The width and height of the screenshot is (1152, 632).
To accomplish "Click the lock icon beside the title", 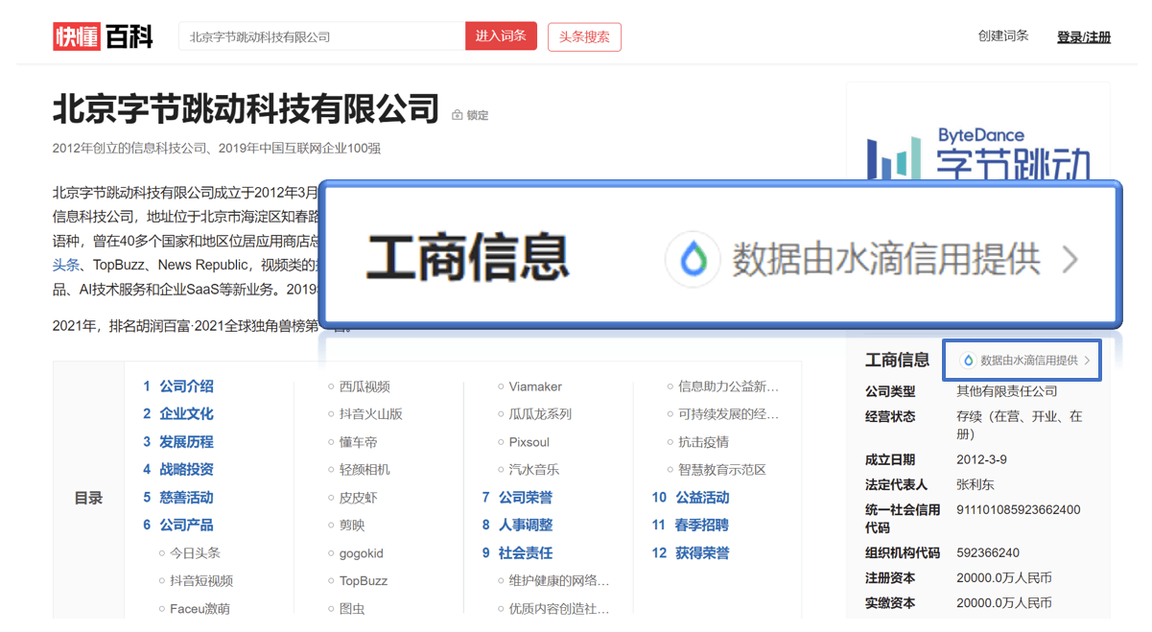I will 458,115.
